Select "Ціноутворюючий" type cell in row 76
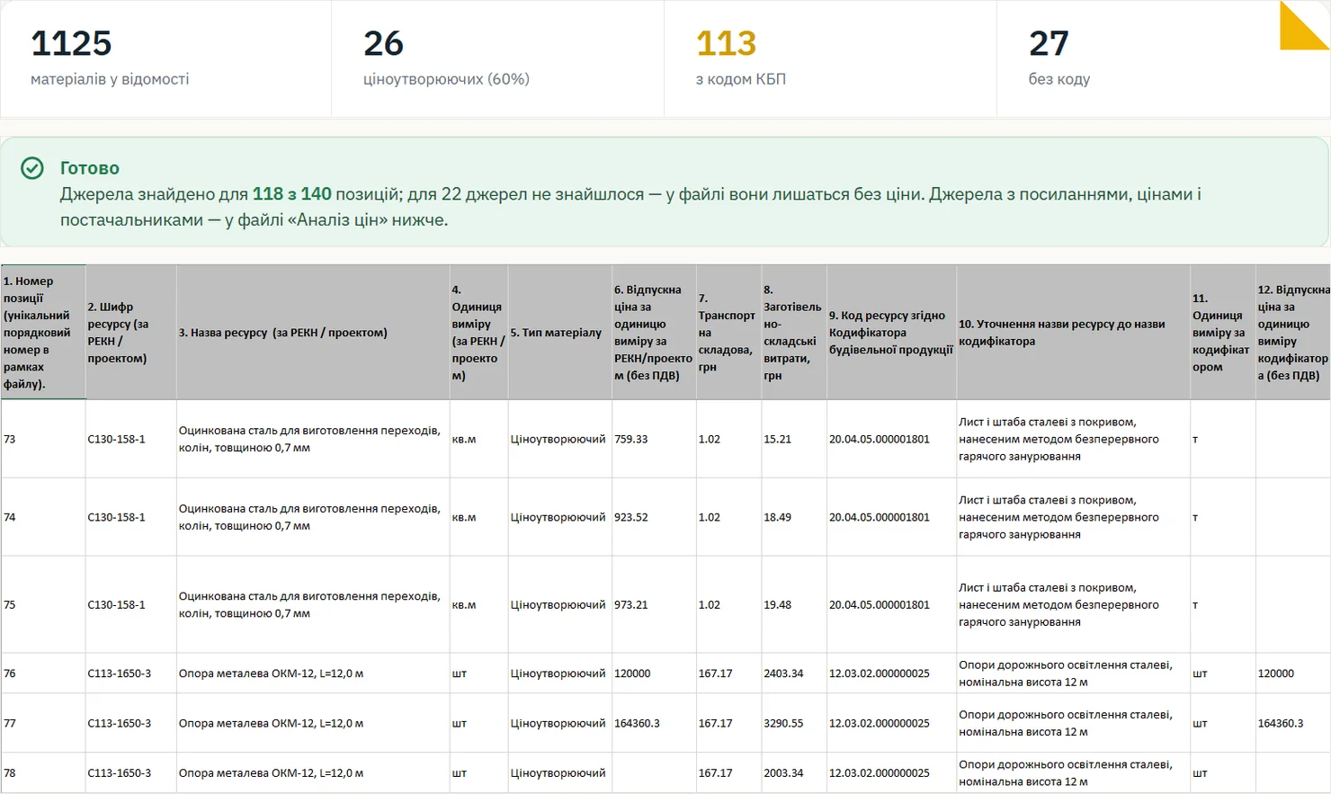Screen dimensions: 1331x794 (x=560, y=673)
